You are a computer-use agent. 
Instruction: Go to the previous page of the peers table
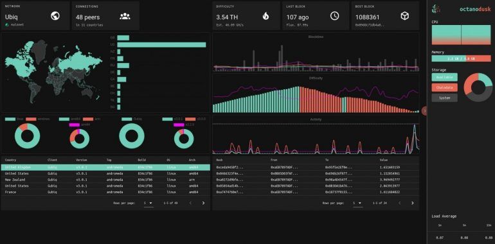click(x=190, y=203)
